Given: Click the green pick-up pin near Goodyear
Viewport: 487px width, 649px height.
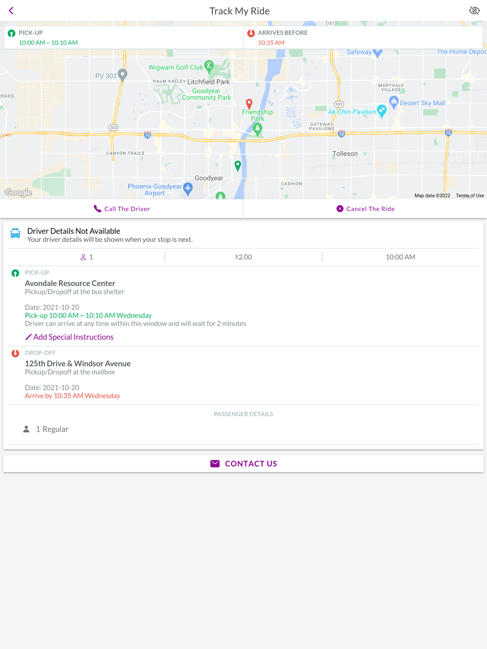Looking at the screenshot, I should pos(238,166).
